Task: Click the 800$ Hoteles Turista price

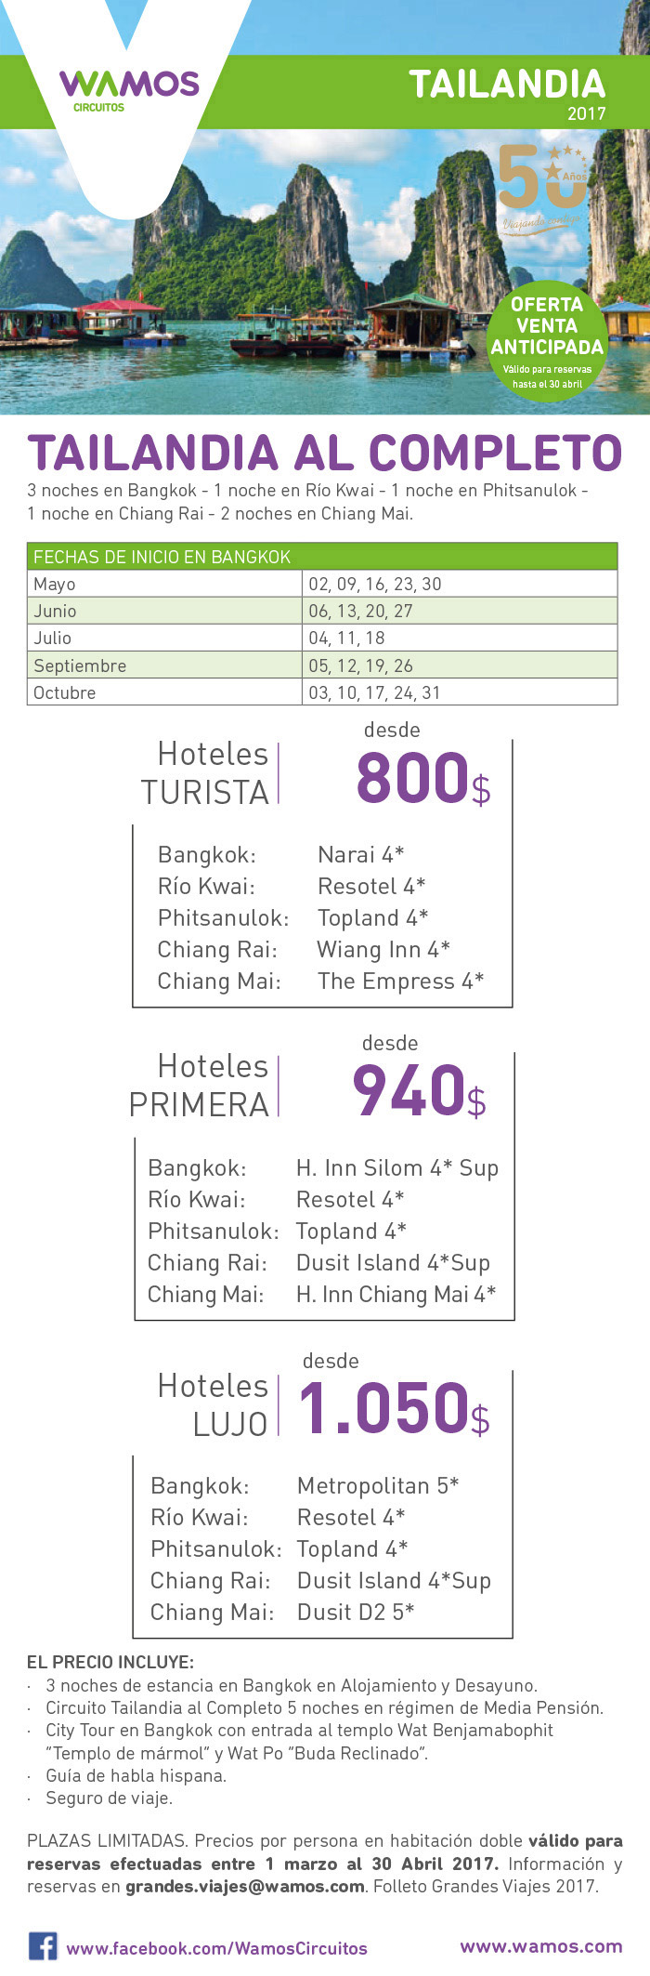Action: [x=422, y=779]
